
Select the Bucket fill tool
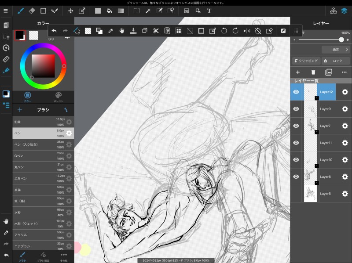[109, 11]
